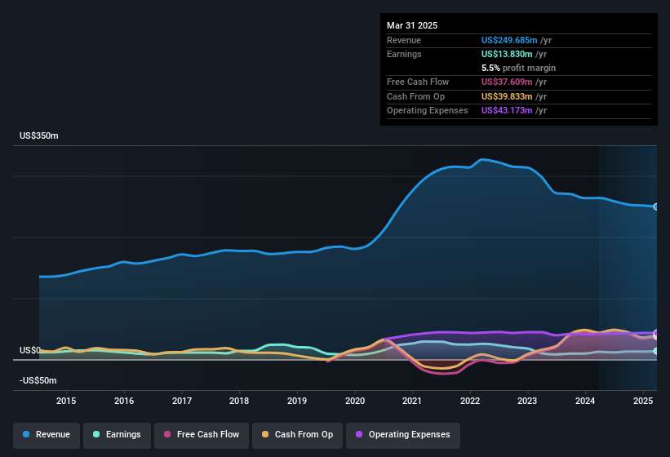The height and width of the screenshot is (457, 670).
Task: Click the US$39.833m cash from op value
Action: (507, 96)
